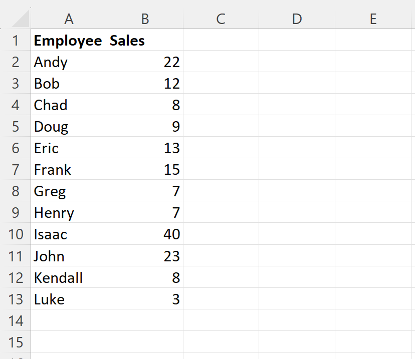Select row 14 header
Viewport: 415px width, 359px height.
point(16,320)
